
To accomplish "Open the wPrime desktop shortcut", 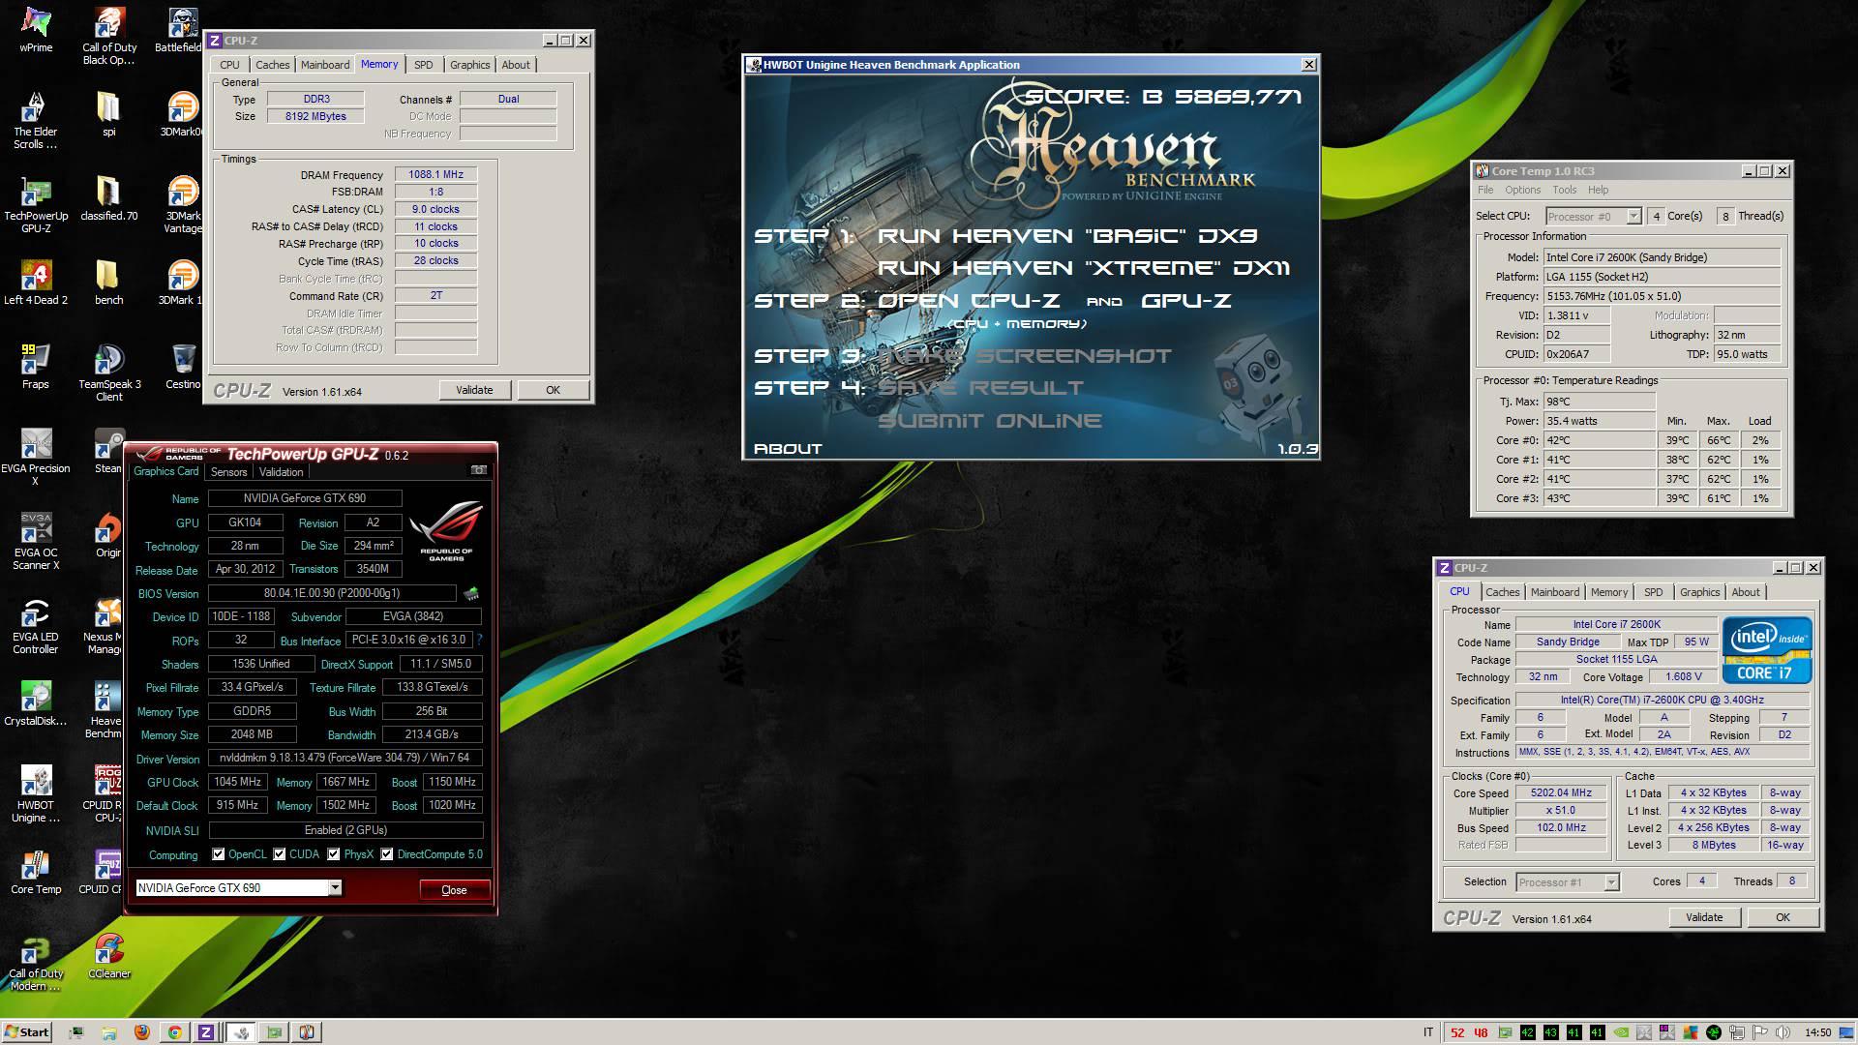I will (36, 30).
